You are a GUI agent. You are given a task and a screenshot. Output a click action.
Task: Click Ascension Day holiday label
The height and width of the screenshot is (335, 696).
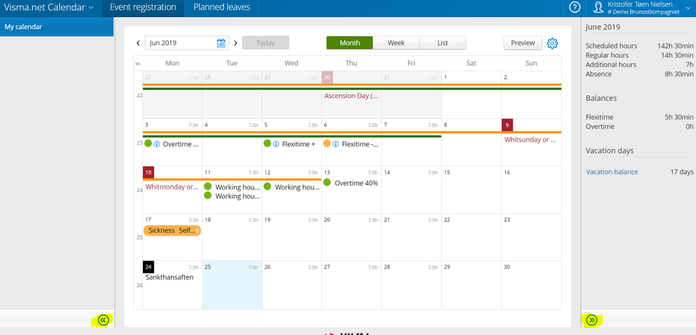[x=351, y=95]
